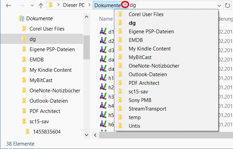Open My Kindle Content in navigation tree
233x149 pixels.
[50, 70]
